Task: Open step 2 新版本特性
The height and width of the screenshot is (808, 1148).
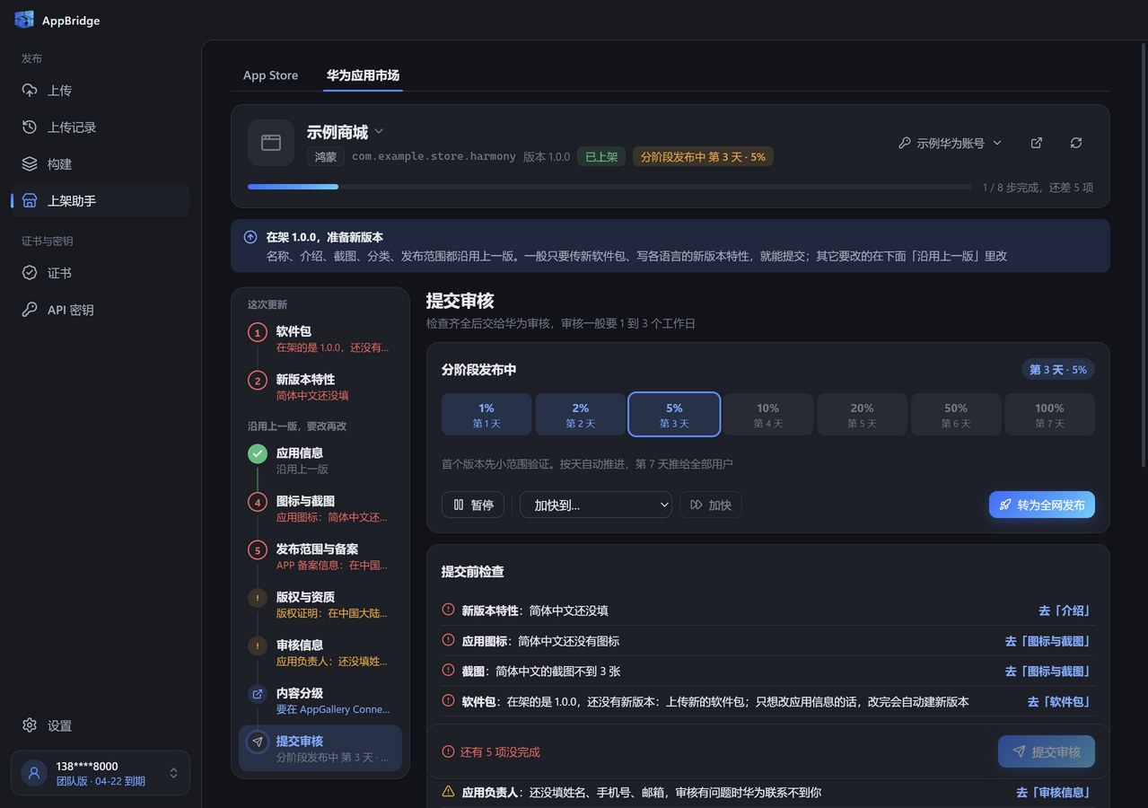Action: (x=320, y=387)
